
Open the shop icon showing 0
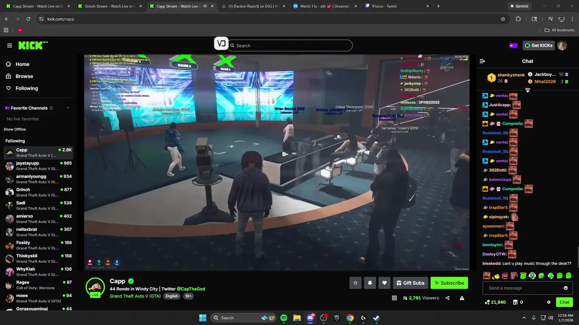[517, 302]
